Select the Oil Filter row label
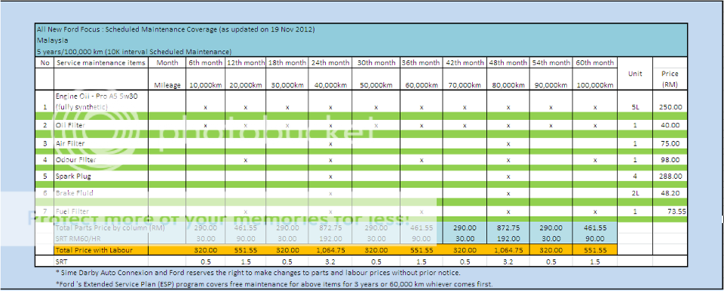Viewport: 724px width, 291px height. click(101, 125)
